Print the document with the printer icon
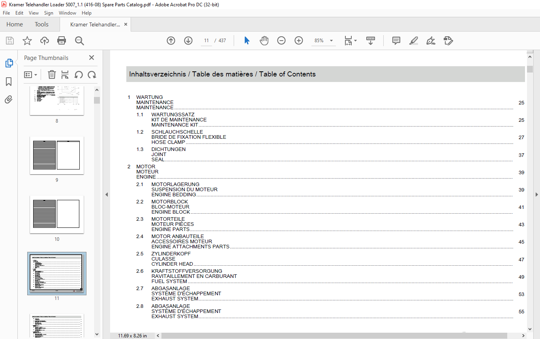Screen dimensions: 540x339 click(62, 41)
